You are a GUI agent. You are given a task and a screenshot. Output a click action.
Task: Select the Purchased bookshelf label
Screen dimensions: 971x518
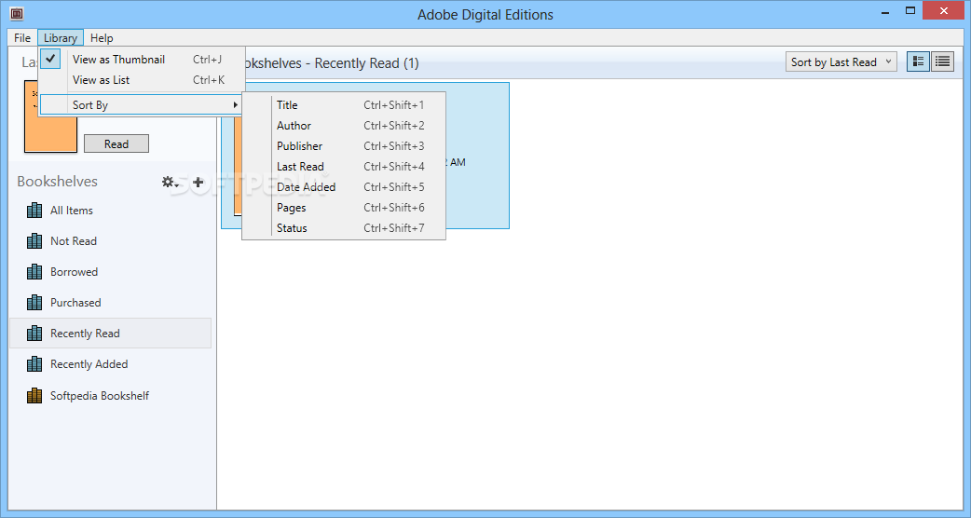coord(75,303)
